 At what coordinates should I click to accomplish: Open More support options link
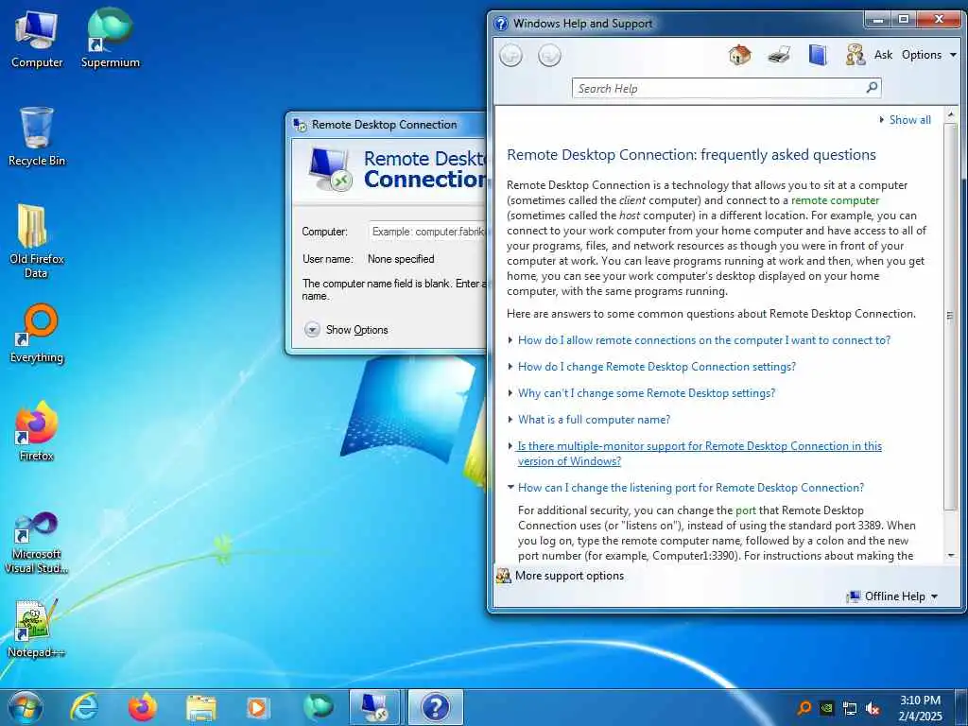coord(569,576)
